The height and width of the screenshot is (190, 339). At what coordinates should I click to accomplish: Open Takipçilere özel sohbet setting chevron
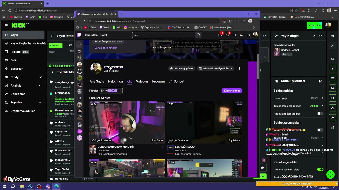322,106
